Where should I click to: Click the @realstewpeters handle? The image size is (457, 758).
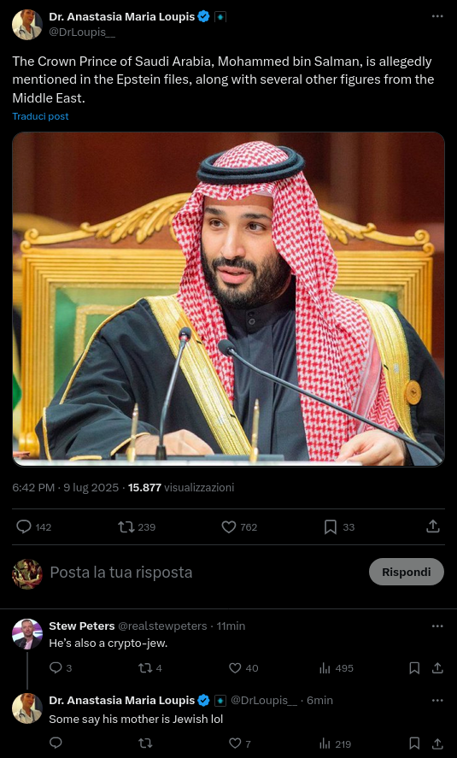(162, 626)
